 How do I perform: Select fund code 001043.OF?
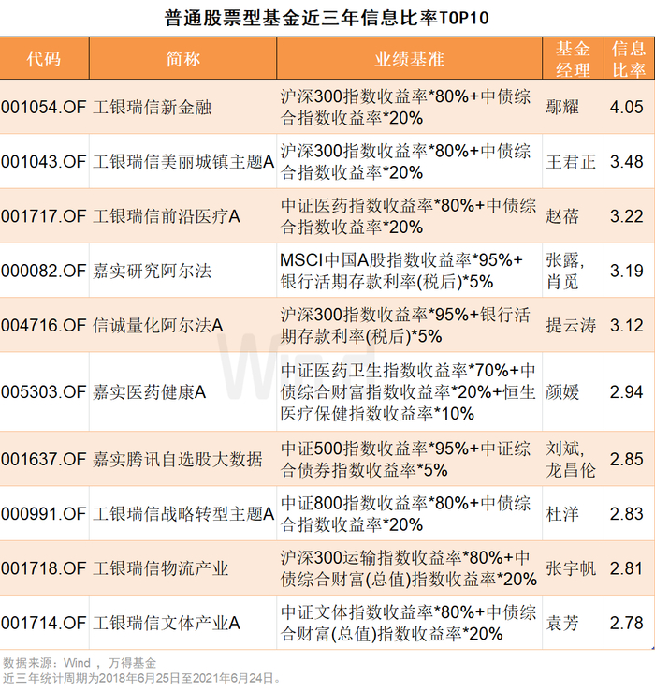[x=44, y=162]
